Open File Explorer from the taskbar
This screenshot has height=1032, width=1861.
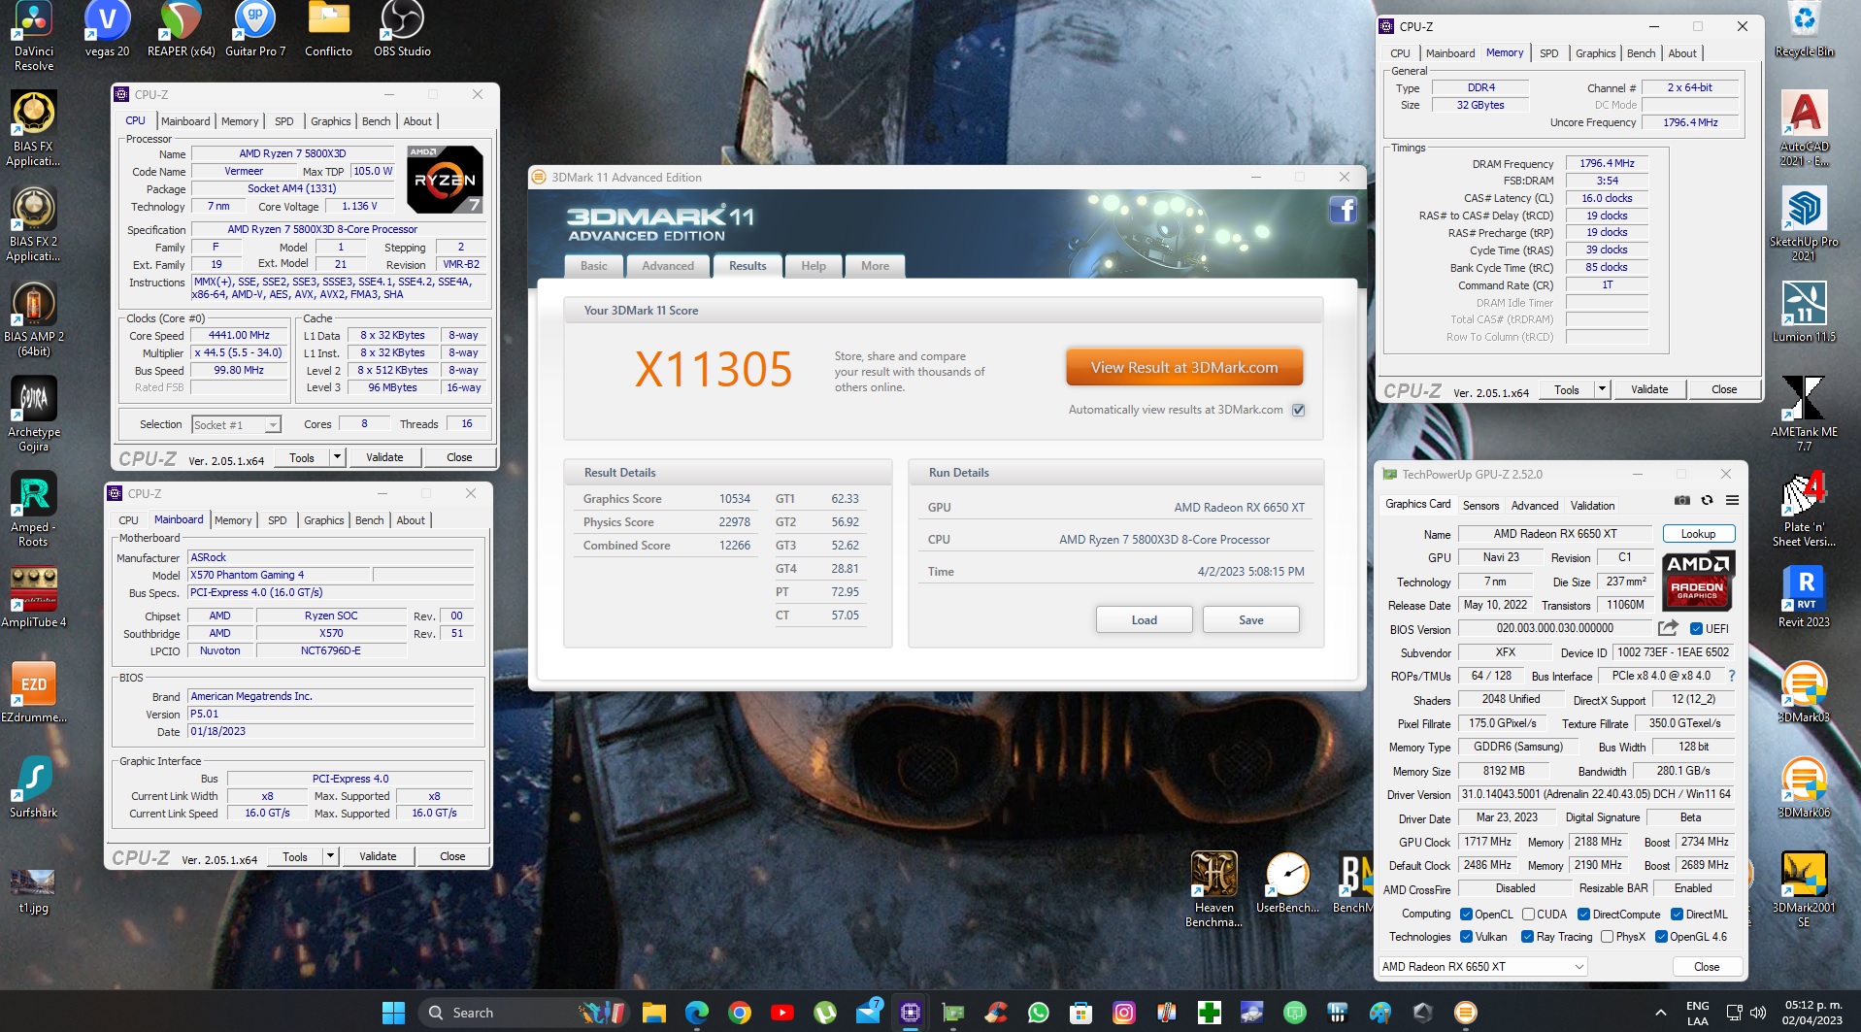pos(654,1013)
